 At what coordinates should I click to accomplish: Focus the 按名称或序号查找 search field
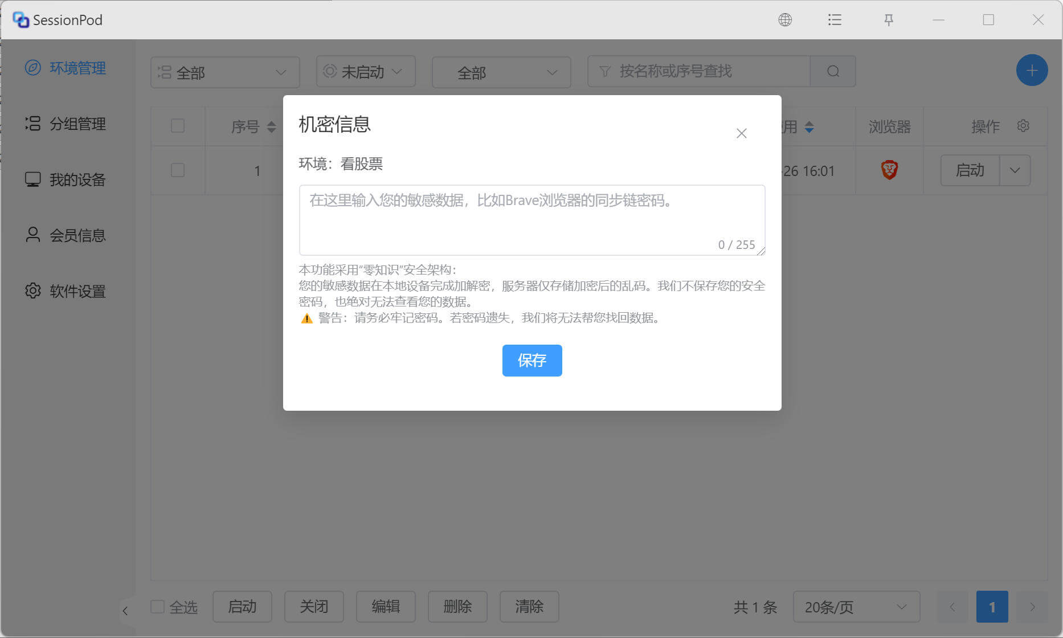(698, 71)
